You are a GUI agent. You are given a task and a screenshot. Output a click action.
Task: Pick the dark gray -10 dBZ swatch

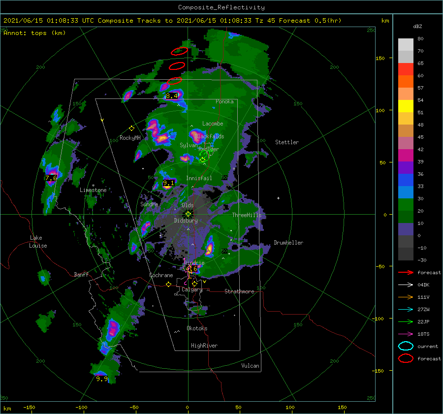click(x=406, y=254)
